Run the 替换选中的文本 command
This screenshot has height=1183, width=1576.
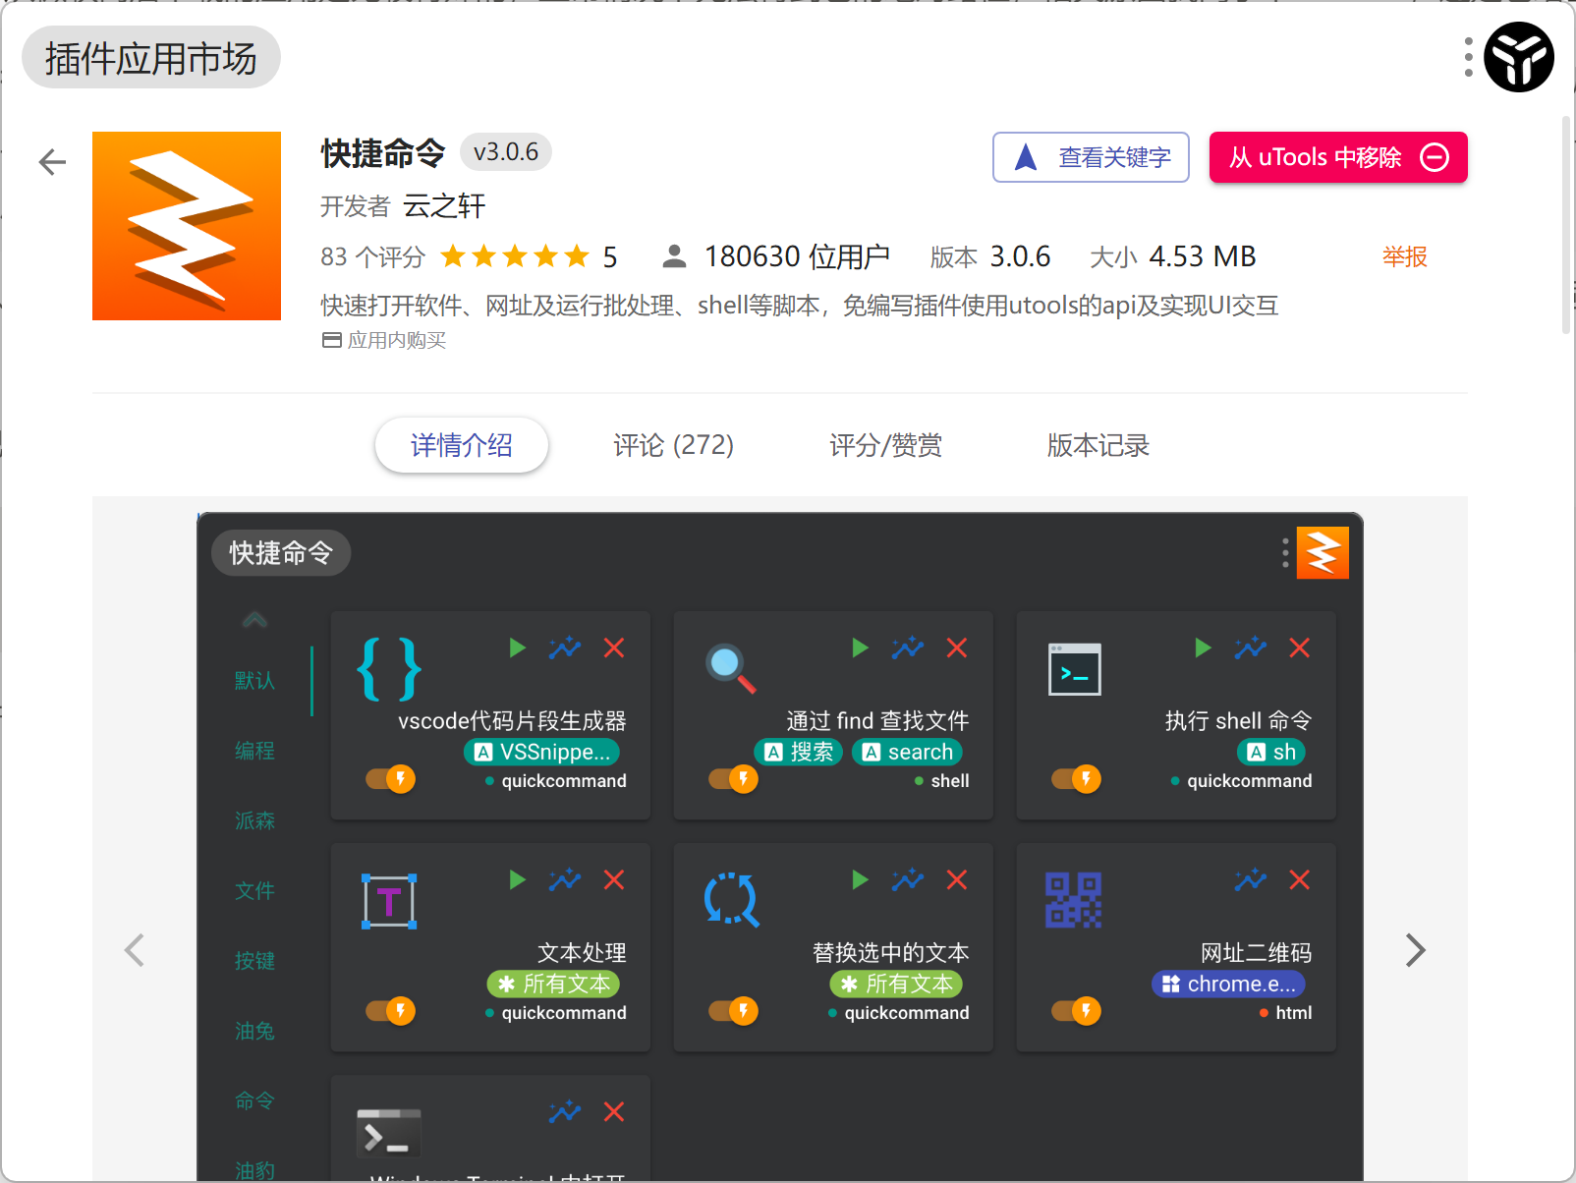click(861, 879)
